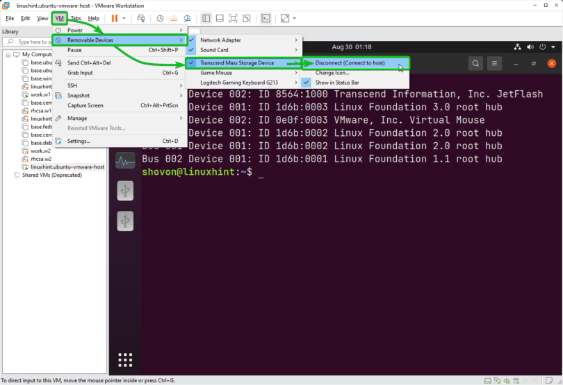Select rhcsa.w1 in the library
This screenshot has height=385, width=563.
pos(40,111)
